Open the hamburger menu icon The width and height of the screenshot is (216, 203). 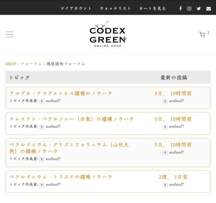tap(9, 34)
